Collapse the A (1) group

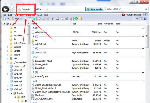pyautogui.click(x=143, y=28)
